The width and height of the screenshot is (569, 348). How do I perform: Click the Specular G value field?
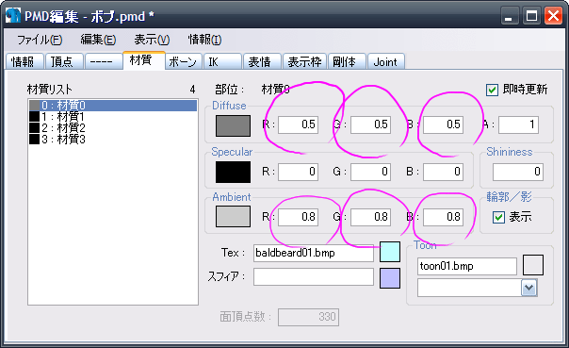(x=370, y=172)
